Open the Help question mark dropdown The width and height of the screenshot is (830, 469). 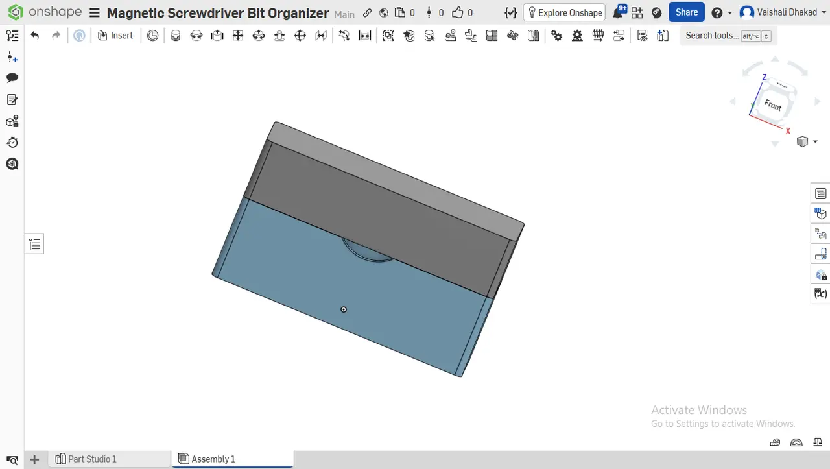click(721, 12)
